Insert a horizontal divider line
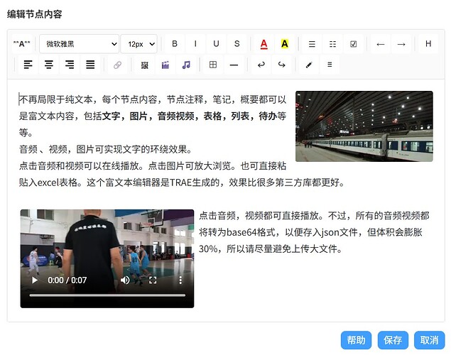 coord(234,65)
